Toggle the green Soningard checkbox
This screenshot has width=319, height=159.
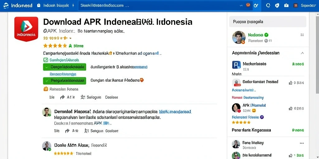point(46,60)
